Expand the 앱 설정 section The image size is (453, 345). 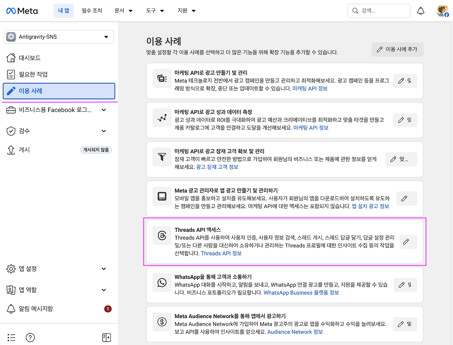(x=59, y=269)
